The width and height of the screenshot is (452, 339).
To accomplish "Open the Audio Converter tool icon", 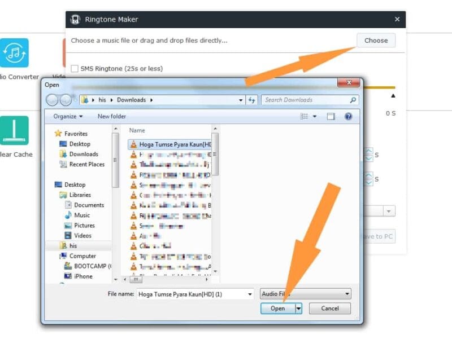I will tap(14, 52).
